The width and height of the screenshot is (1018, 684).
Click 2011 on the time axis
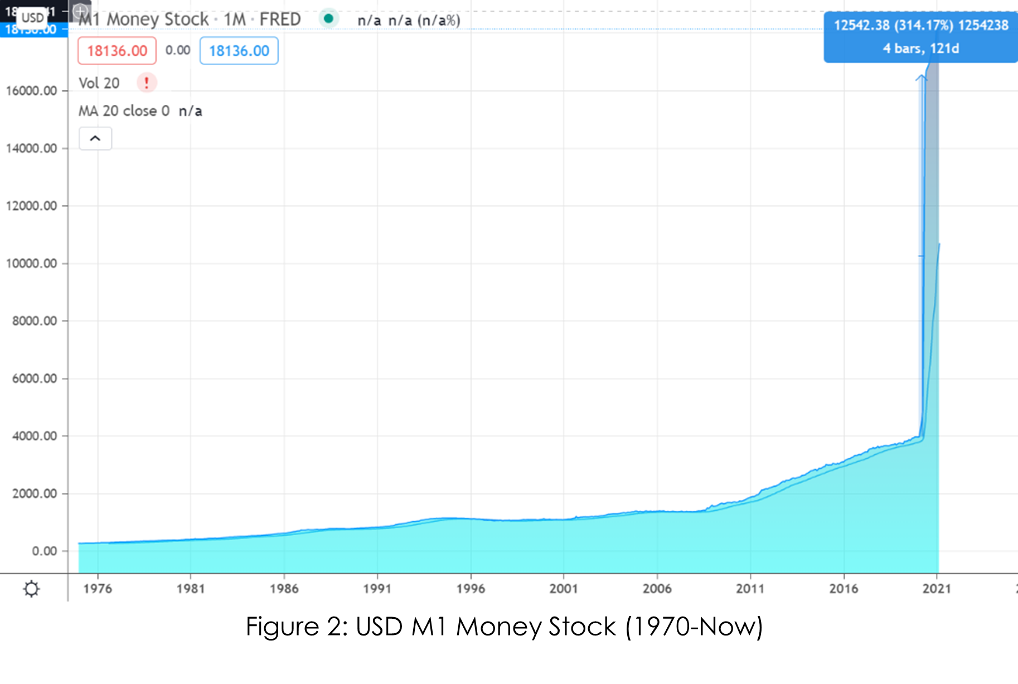pyautogui.click(x=750, y=589)
